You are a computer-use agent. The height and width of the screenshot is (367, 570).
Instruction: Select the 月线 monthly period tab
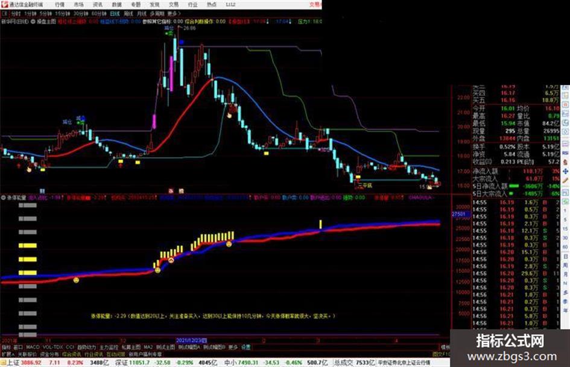(x=141, y=13)
